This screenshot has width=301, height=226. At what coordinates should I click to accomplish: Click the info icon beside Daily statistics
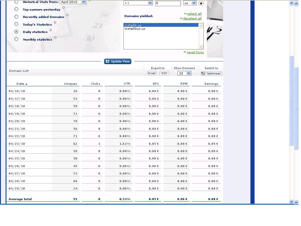[x=51, y=30]
